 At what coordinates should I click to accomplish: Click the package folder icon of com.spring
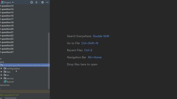2,65
